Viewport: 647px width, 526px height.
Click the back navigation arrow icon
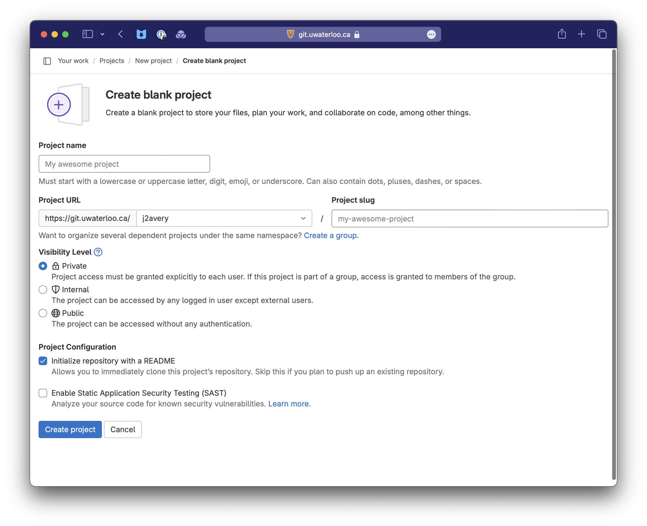pos(121,34)
